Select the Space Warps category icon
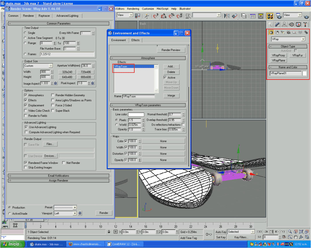 (300, 33)
